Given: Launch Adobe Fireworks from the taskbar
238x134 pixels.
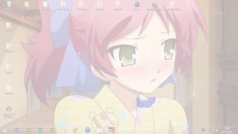Looking at the screenshot, I should [52, 130].
